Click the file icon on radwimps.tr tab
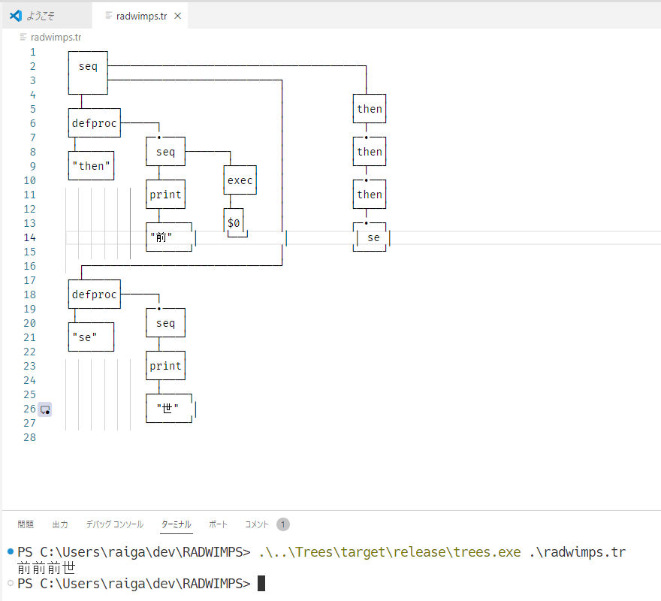 click(x=109, y=16)
